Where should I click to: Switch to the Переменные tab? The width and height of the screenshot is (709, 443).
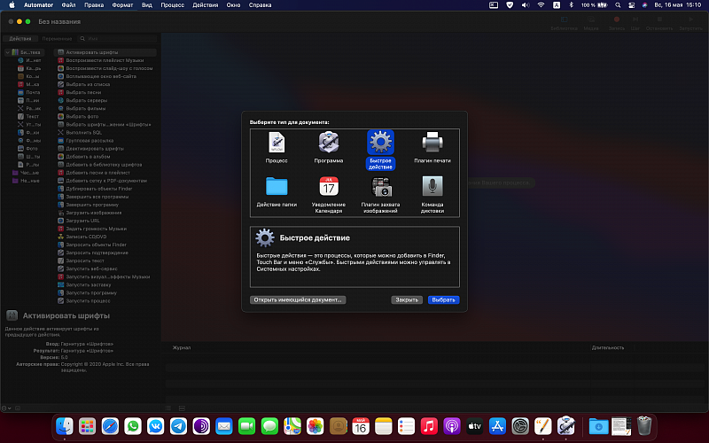coord(57,39)
